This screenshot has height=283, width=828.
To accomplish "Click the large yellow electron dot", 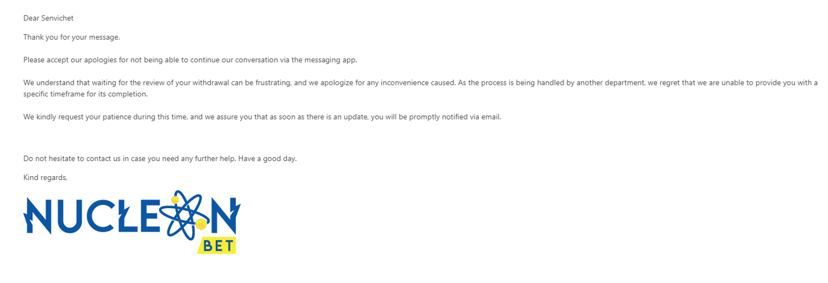I will tap(201, 224).
